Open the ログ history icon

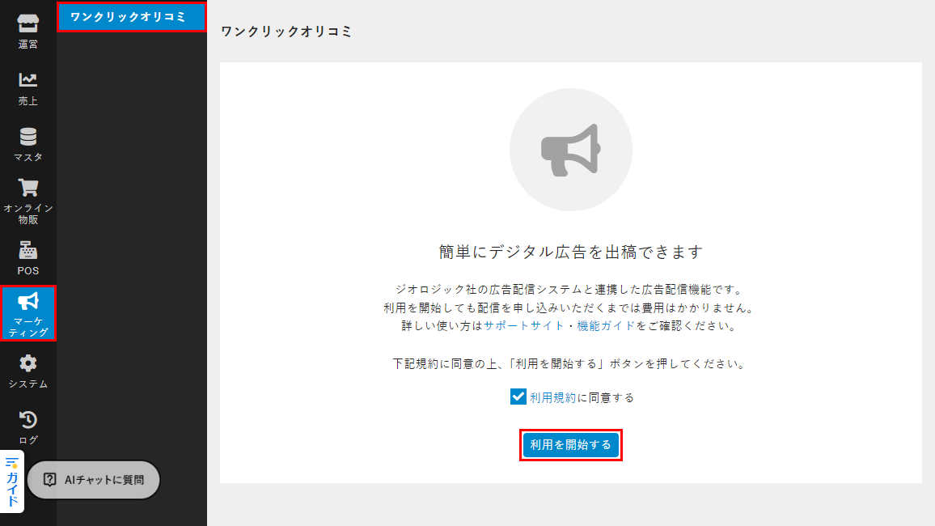pos(28,426)
